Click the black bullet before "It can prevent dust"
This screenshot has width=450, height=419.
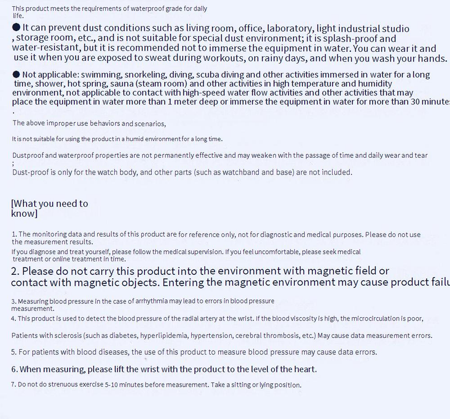pos(16,28)
